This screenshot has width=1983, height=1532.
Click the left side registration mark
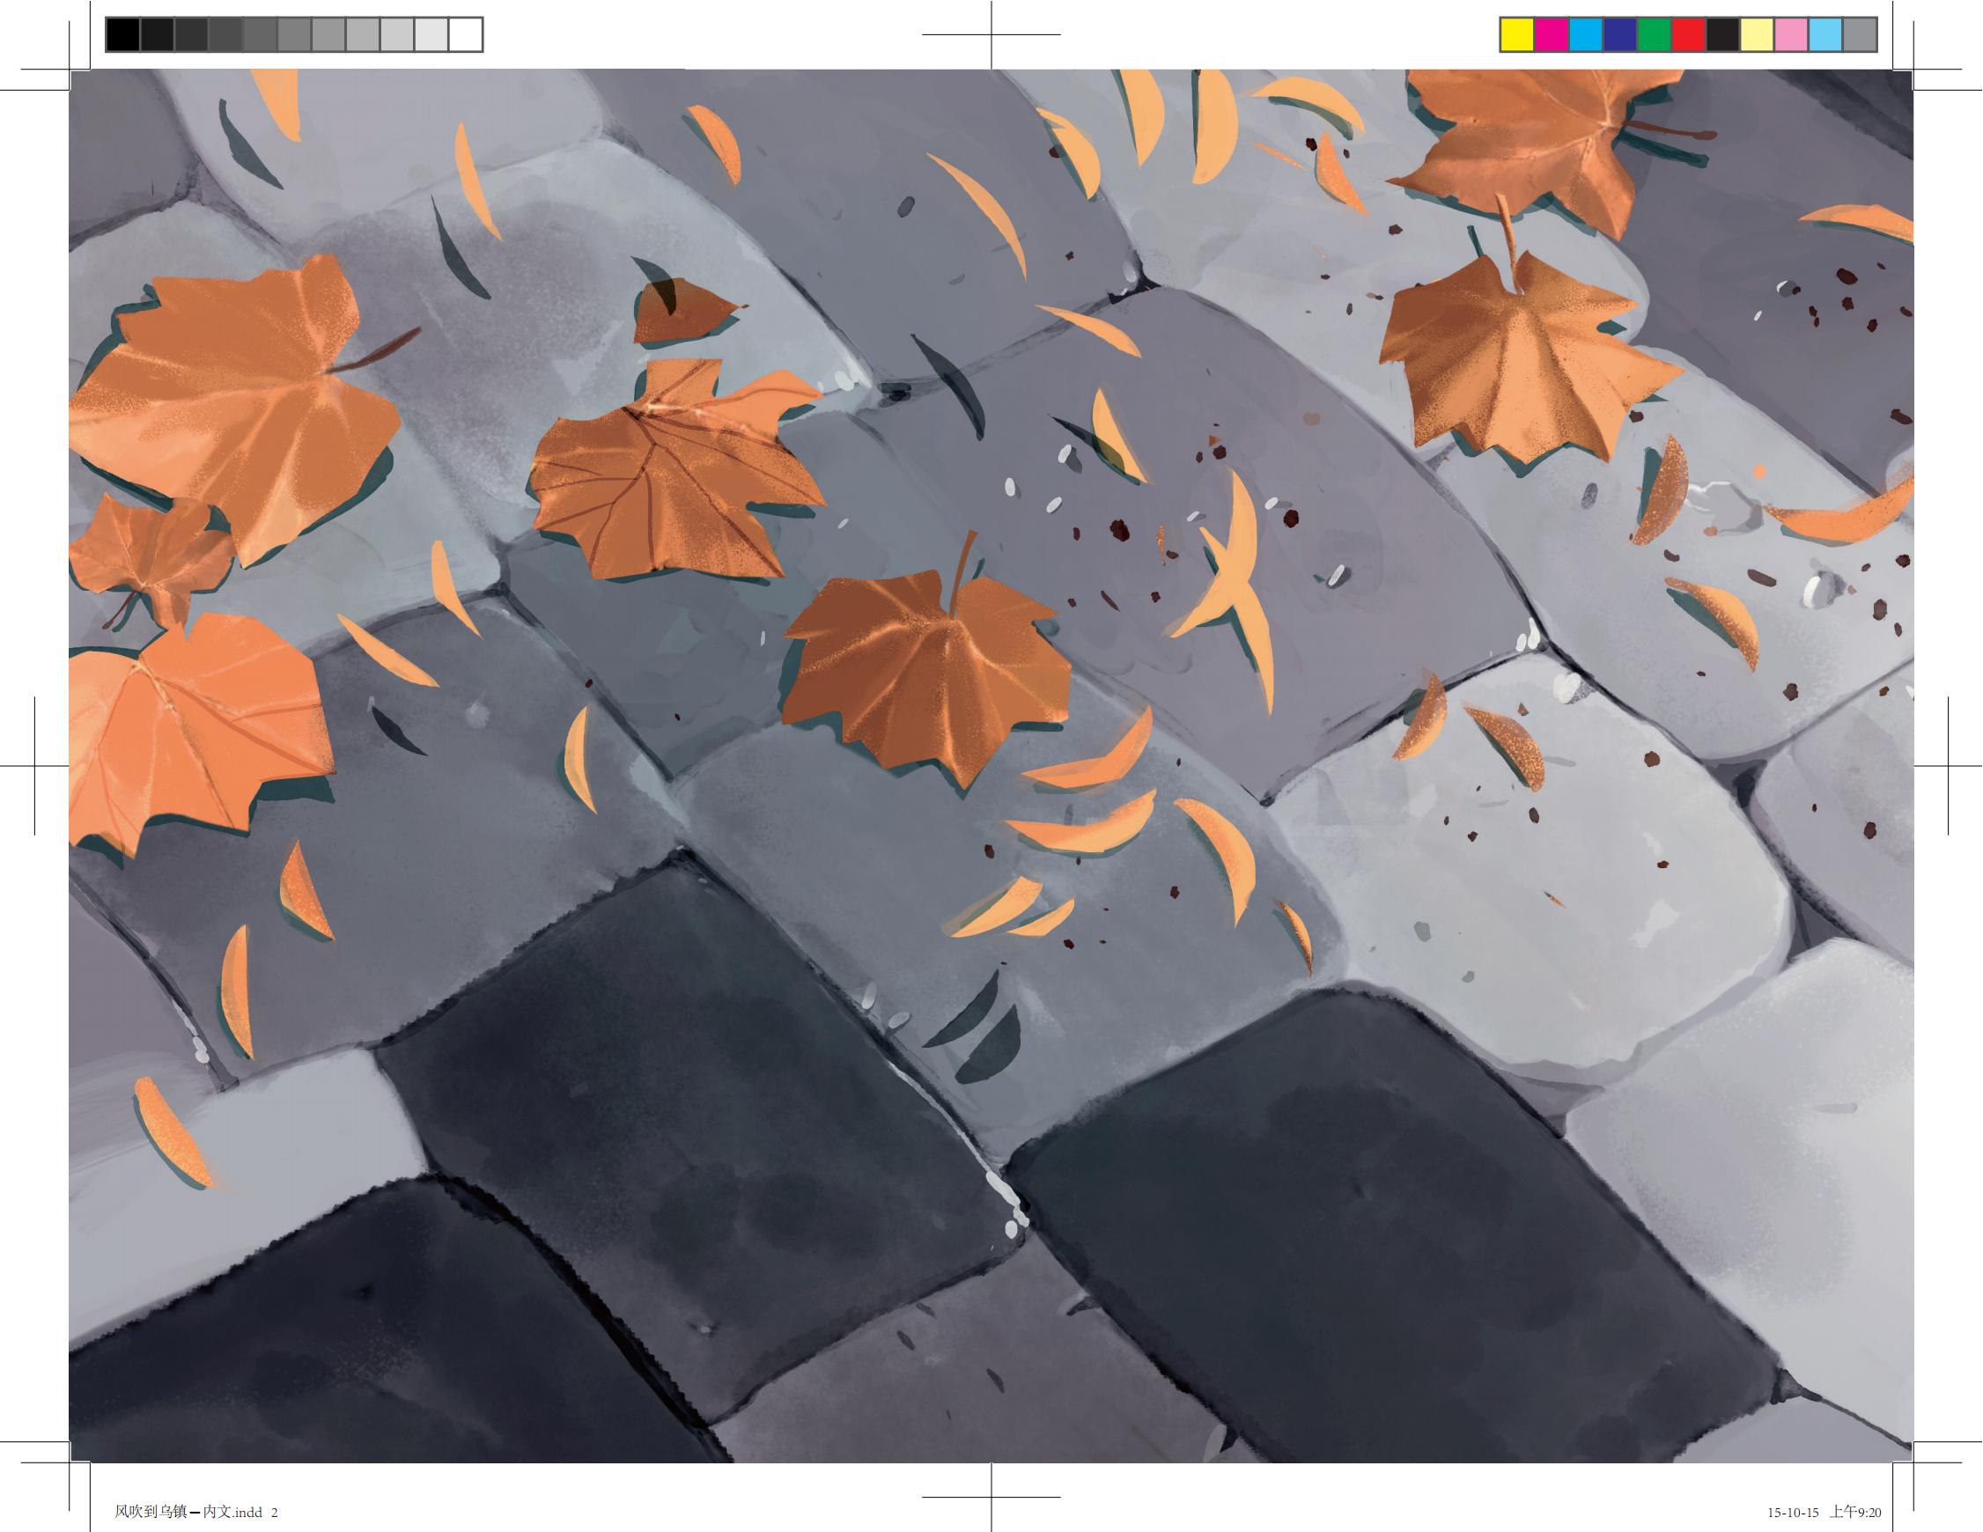tap(34, 765)
